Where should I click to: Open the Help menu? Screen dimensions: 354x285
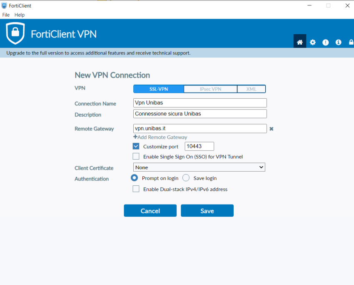(20, 15)
